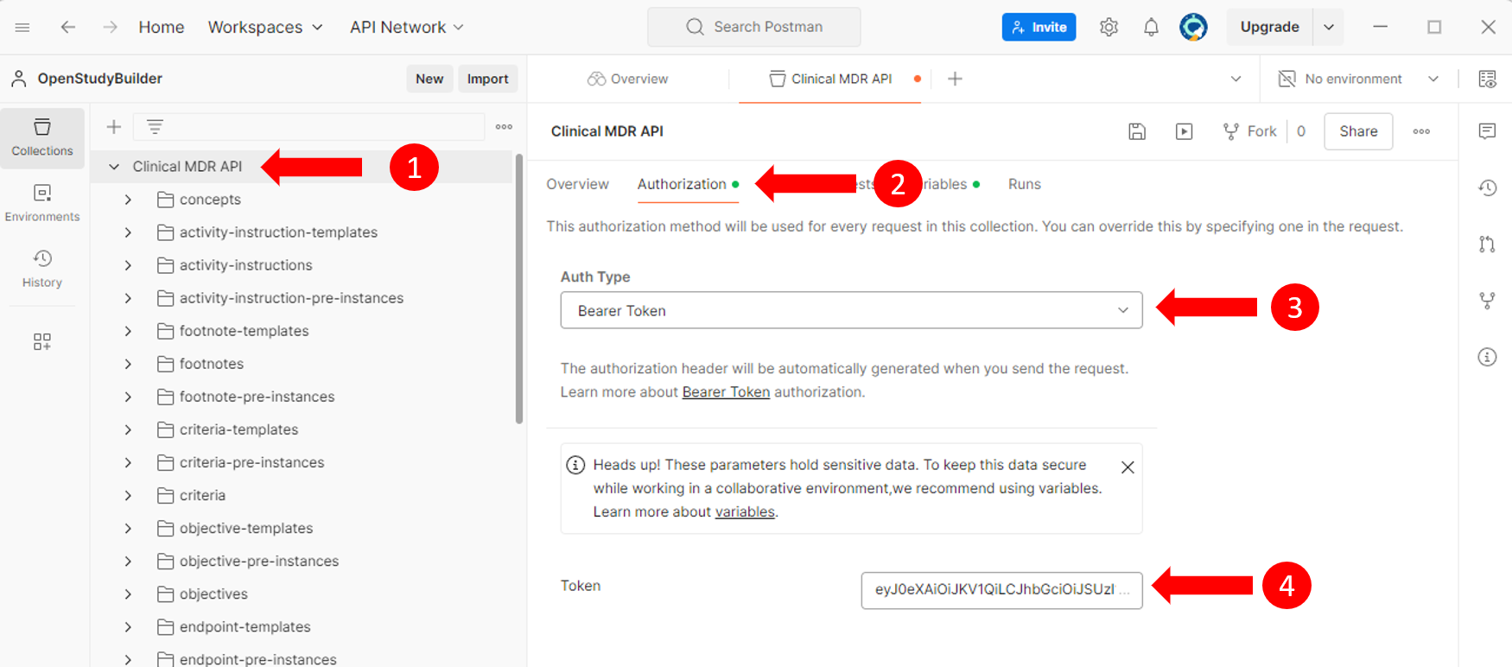Run the collection with play icon
This screenshot has width=1512, height=667.
(1184, 131)
